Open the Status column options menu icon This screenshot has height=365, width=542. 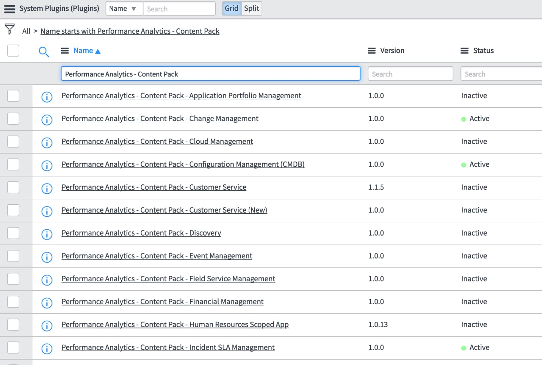click(x=465, y=51)
